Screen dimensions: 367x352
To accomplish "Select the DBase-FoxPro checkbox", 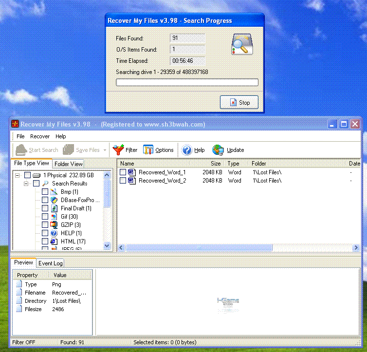I will (x=45, y=200).
